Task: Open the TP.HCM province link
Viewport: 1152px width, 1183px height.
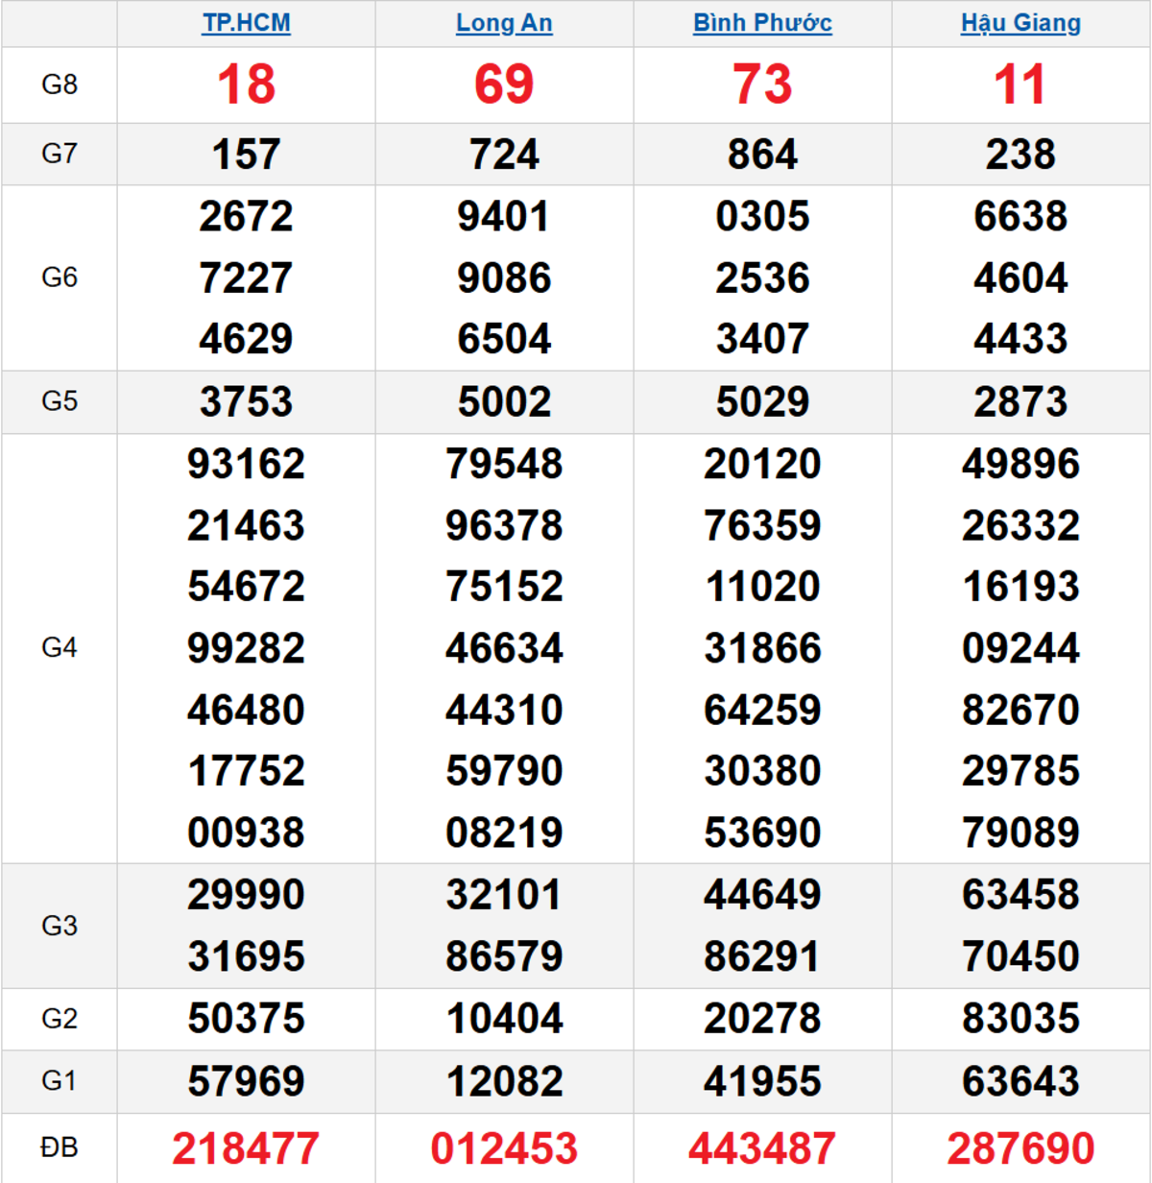Action: pos(246,23)
